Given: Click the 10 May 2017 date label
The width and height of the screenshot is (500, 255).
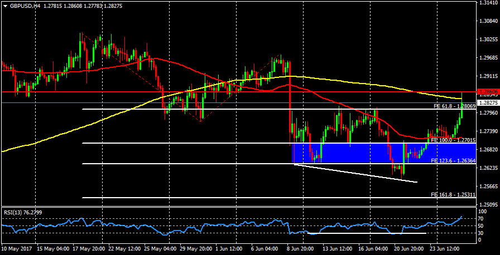Looking at the screenshot, I should click(16, 249).
